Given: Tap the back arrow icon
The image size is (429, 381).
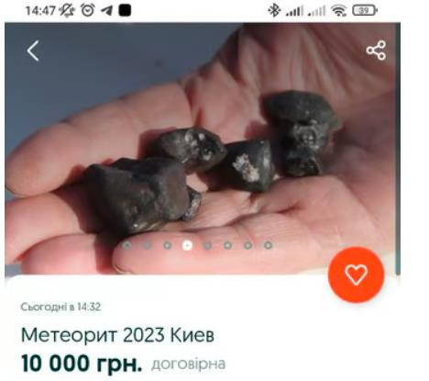Looking at the screenshot, I should coord(33,50).
